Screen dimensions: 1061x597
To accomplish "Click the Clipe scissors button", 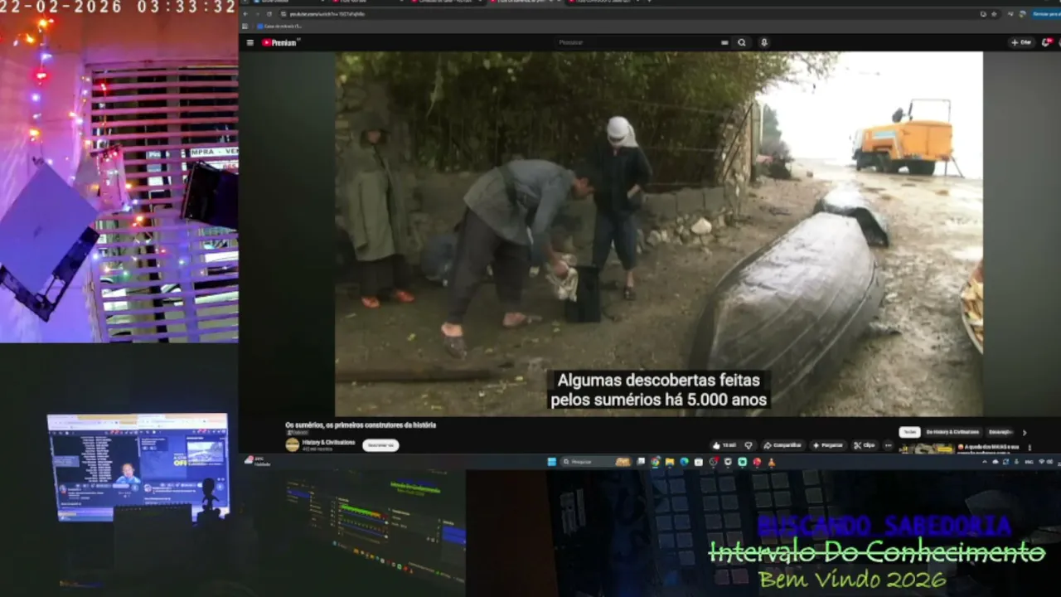I will (x=865, y=445).
